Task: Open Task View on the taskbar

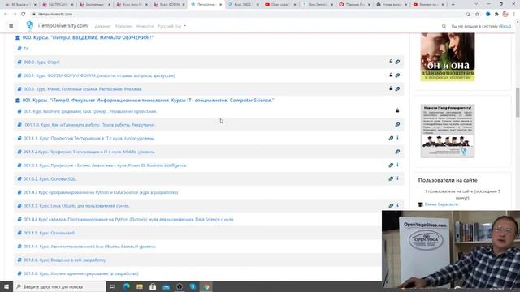Action: 112,286
